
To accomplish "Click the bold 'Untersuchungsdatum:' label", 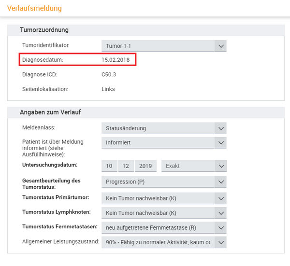I will pyautogui.click(x=50, y=165).
